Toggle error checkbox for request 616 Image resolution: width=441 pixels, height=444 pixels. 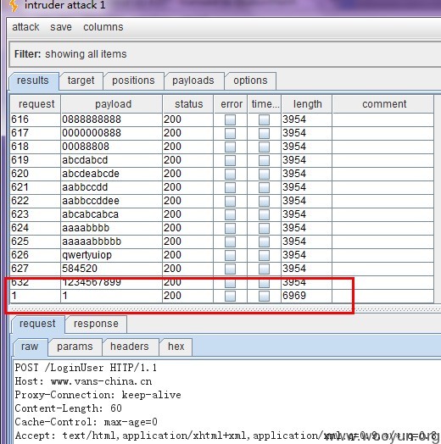pyautogui.click(x=230, y=119)
